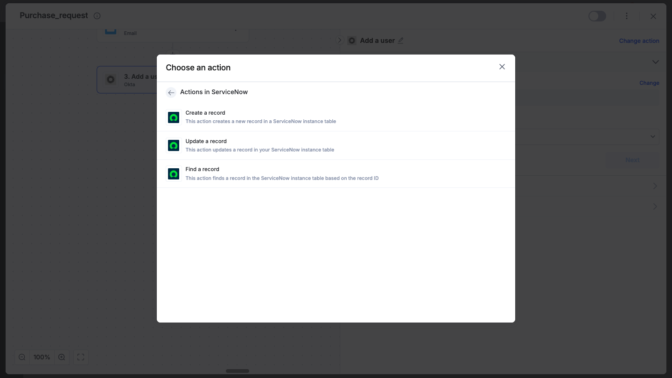Collapse the first section in side panel

(655, 62)
